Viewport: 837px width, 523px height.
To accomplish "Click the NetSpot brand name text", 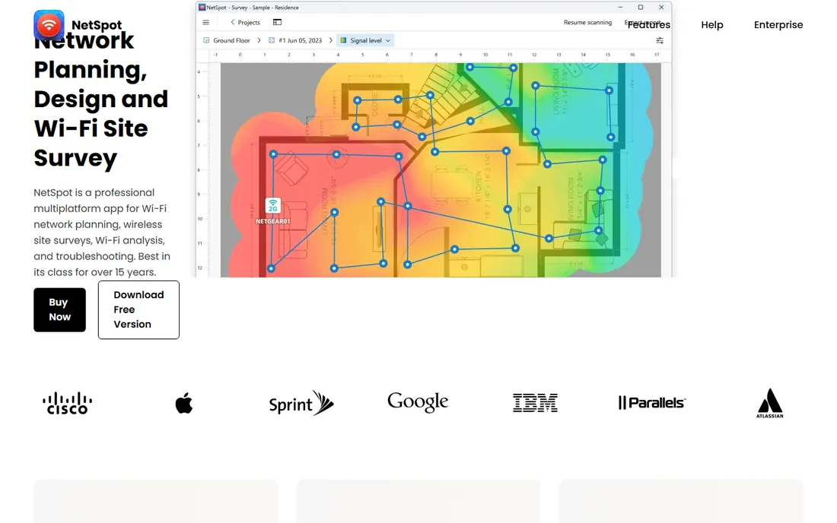I will [97, 25].
